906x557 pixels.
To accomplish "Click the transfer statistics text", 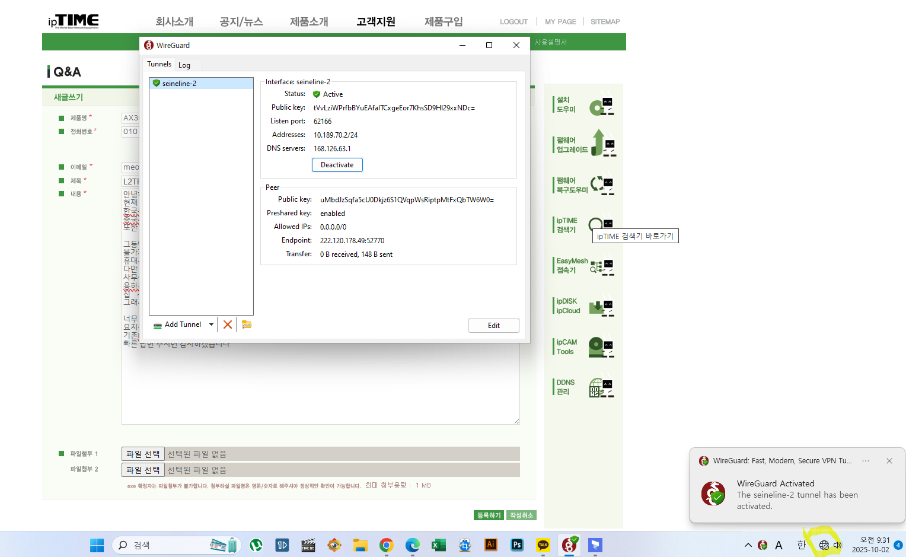I will pos(356,254).
